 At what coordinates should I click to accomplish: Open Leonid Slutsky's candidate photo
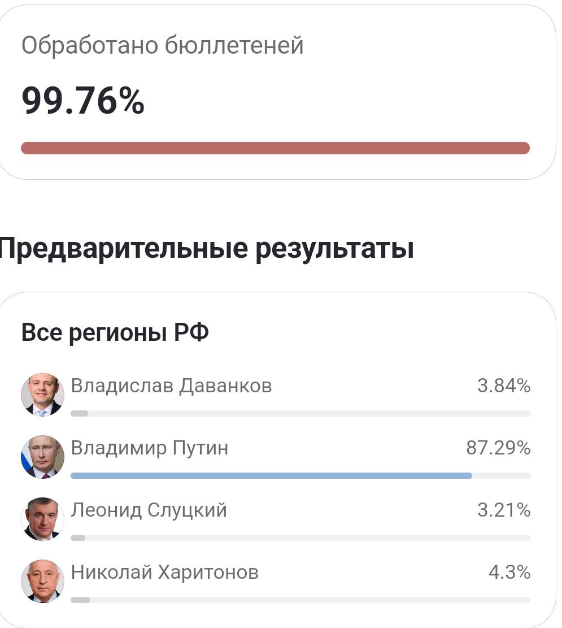click(x=42, y=519)
